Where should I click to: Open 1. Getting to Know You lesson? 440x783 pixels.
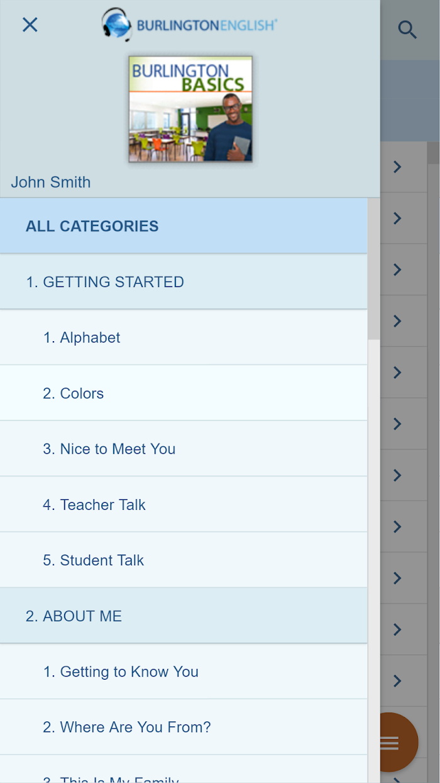coord(184,672)
